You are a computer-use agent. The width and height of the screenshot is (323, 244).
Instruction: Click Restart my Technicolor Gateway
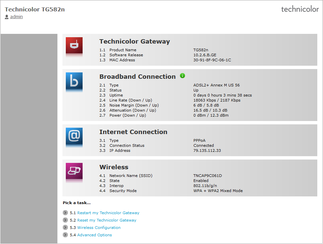108,212
